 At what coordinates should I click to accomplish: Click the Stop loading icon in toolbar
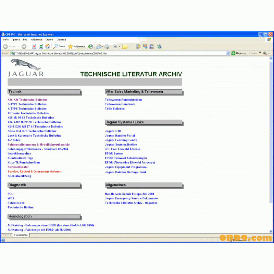[34, 46]
